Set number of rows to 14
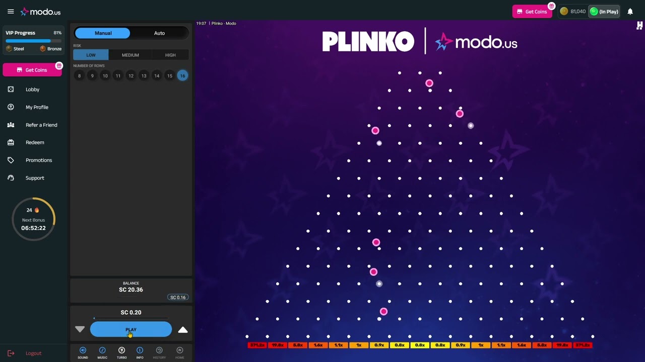 coord(157,76)
